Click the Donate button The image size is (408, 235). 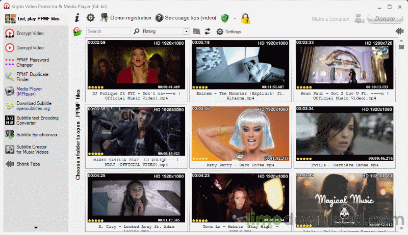click(x=382, y=19)
